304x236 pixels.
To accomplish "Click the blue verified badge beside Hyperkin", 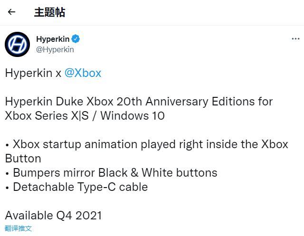I will pos(76,39).
